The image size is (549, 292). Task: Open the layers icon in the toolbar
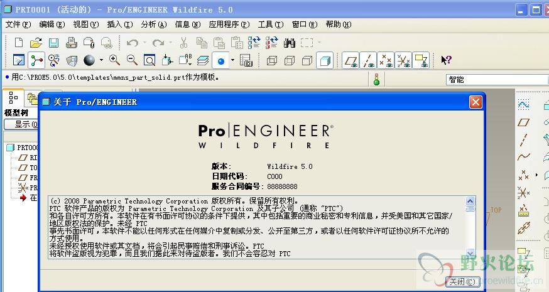click(203, 60)
